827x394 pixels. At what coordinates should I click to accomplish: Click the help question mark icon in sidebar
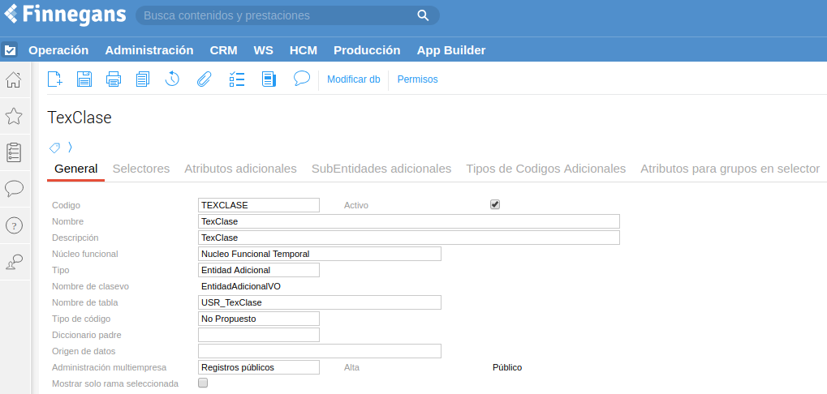click(x=14, y=225)
